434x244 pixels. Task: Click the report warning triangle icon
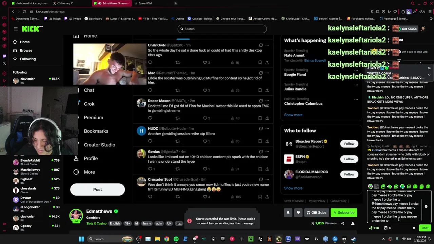pos(353,223)
